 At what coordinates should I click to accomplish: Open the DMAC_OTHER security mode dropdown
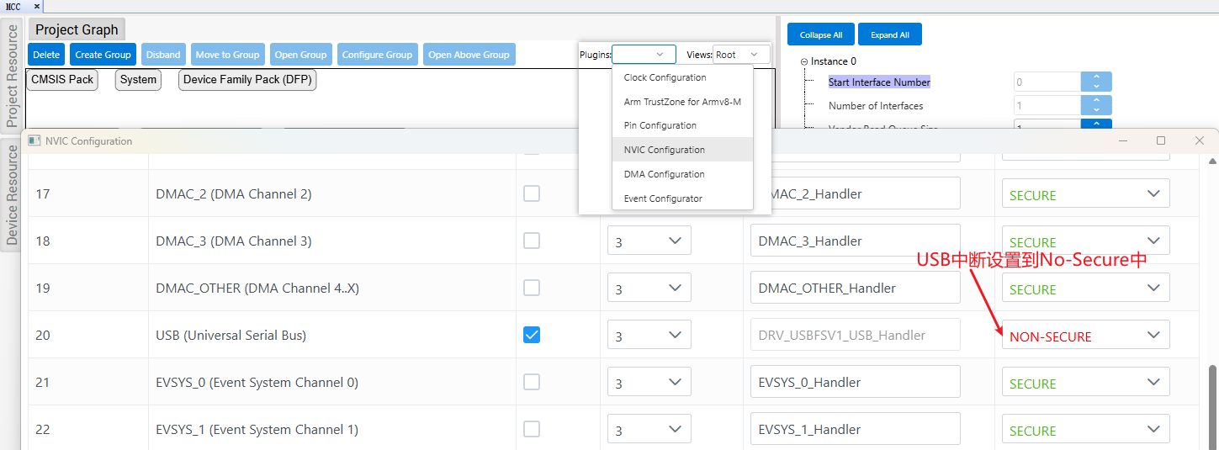[1085, 288]
